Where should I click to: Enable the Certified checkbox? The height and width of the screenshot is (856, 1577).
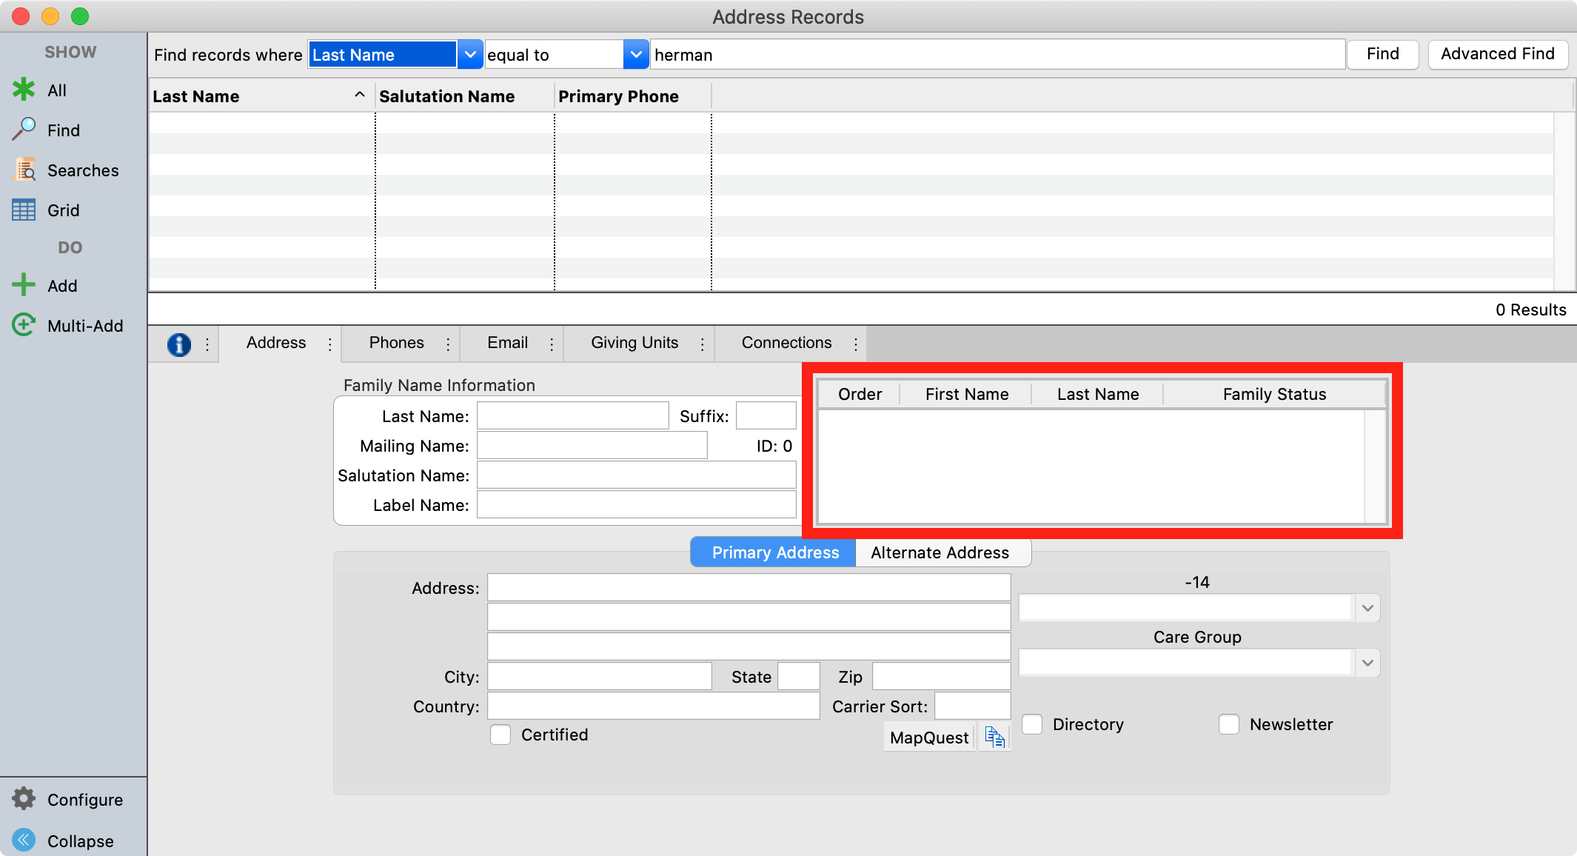500,735
